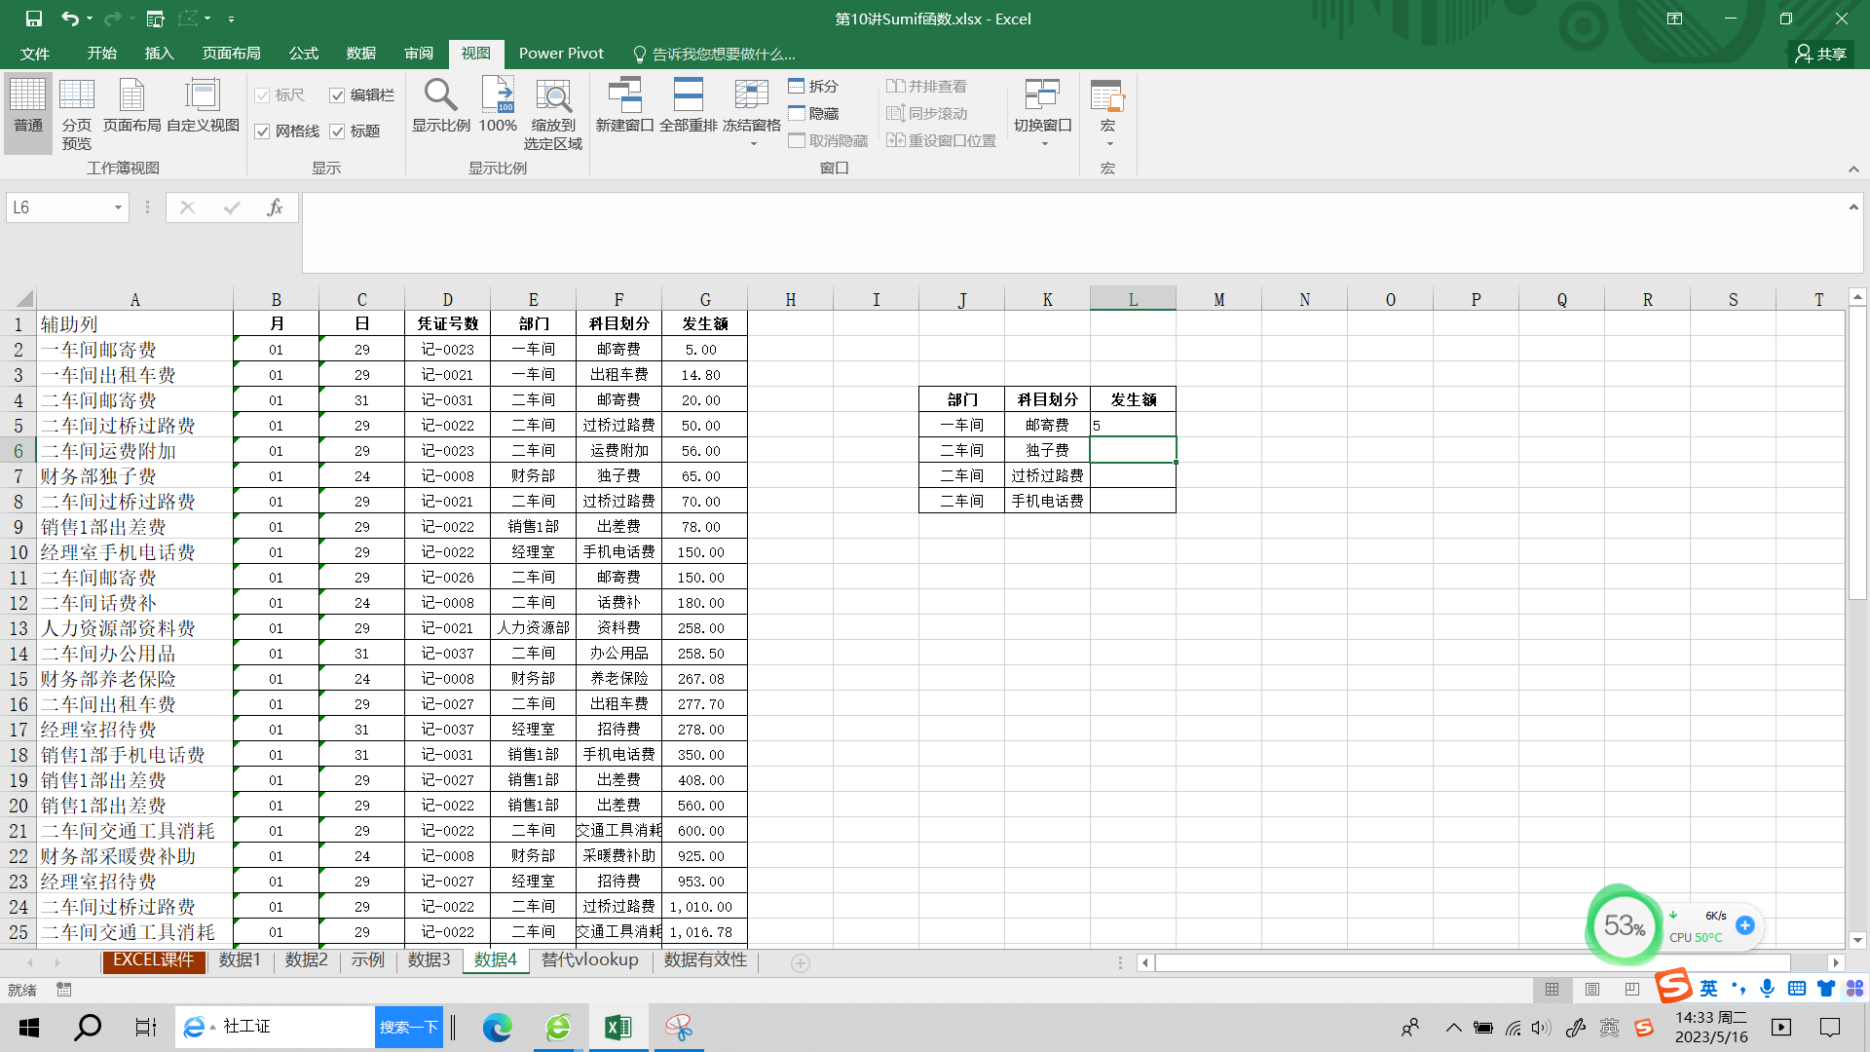Click the Name Box showing L6
Screen dimensions: 1870x1052
(x=58, y=207)
